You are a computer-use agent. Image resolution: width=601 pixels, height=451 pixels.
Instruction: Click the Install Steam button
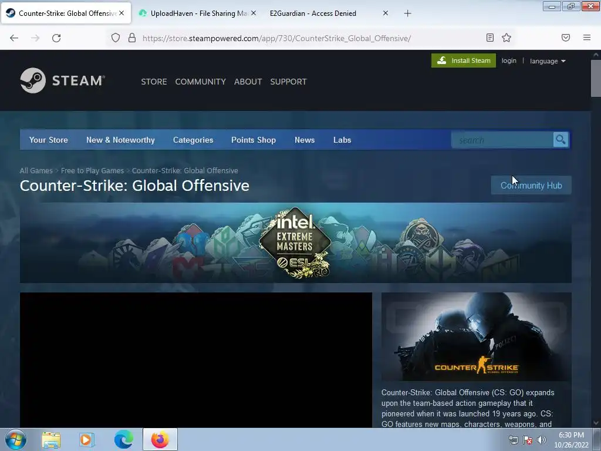click(464, 60)
